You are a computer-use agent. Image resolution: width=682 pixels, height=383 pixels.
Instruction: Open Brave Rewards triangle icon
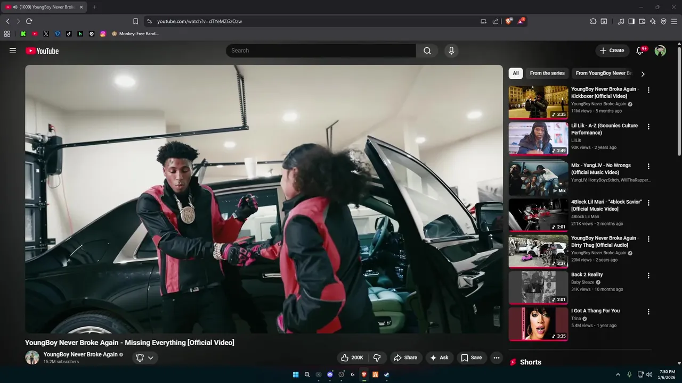click(x=521, y=21)
